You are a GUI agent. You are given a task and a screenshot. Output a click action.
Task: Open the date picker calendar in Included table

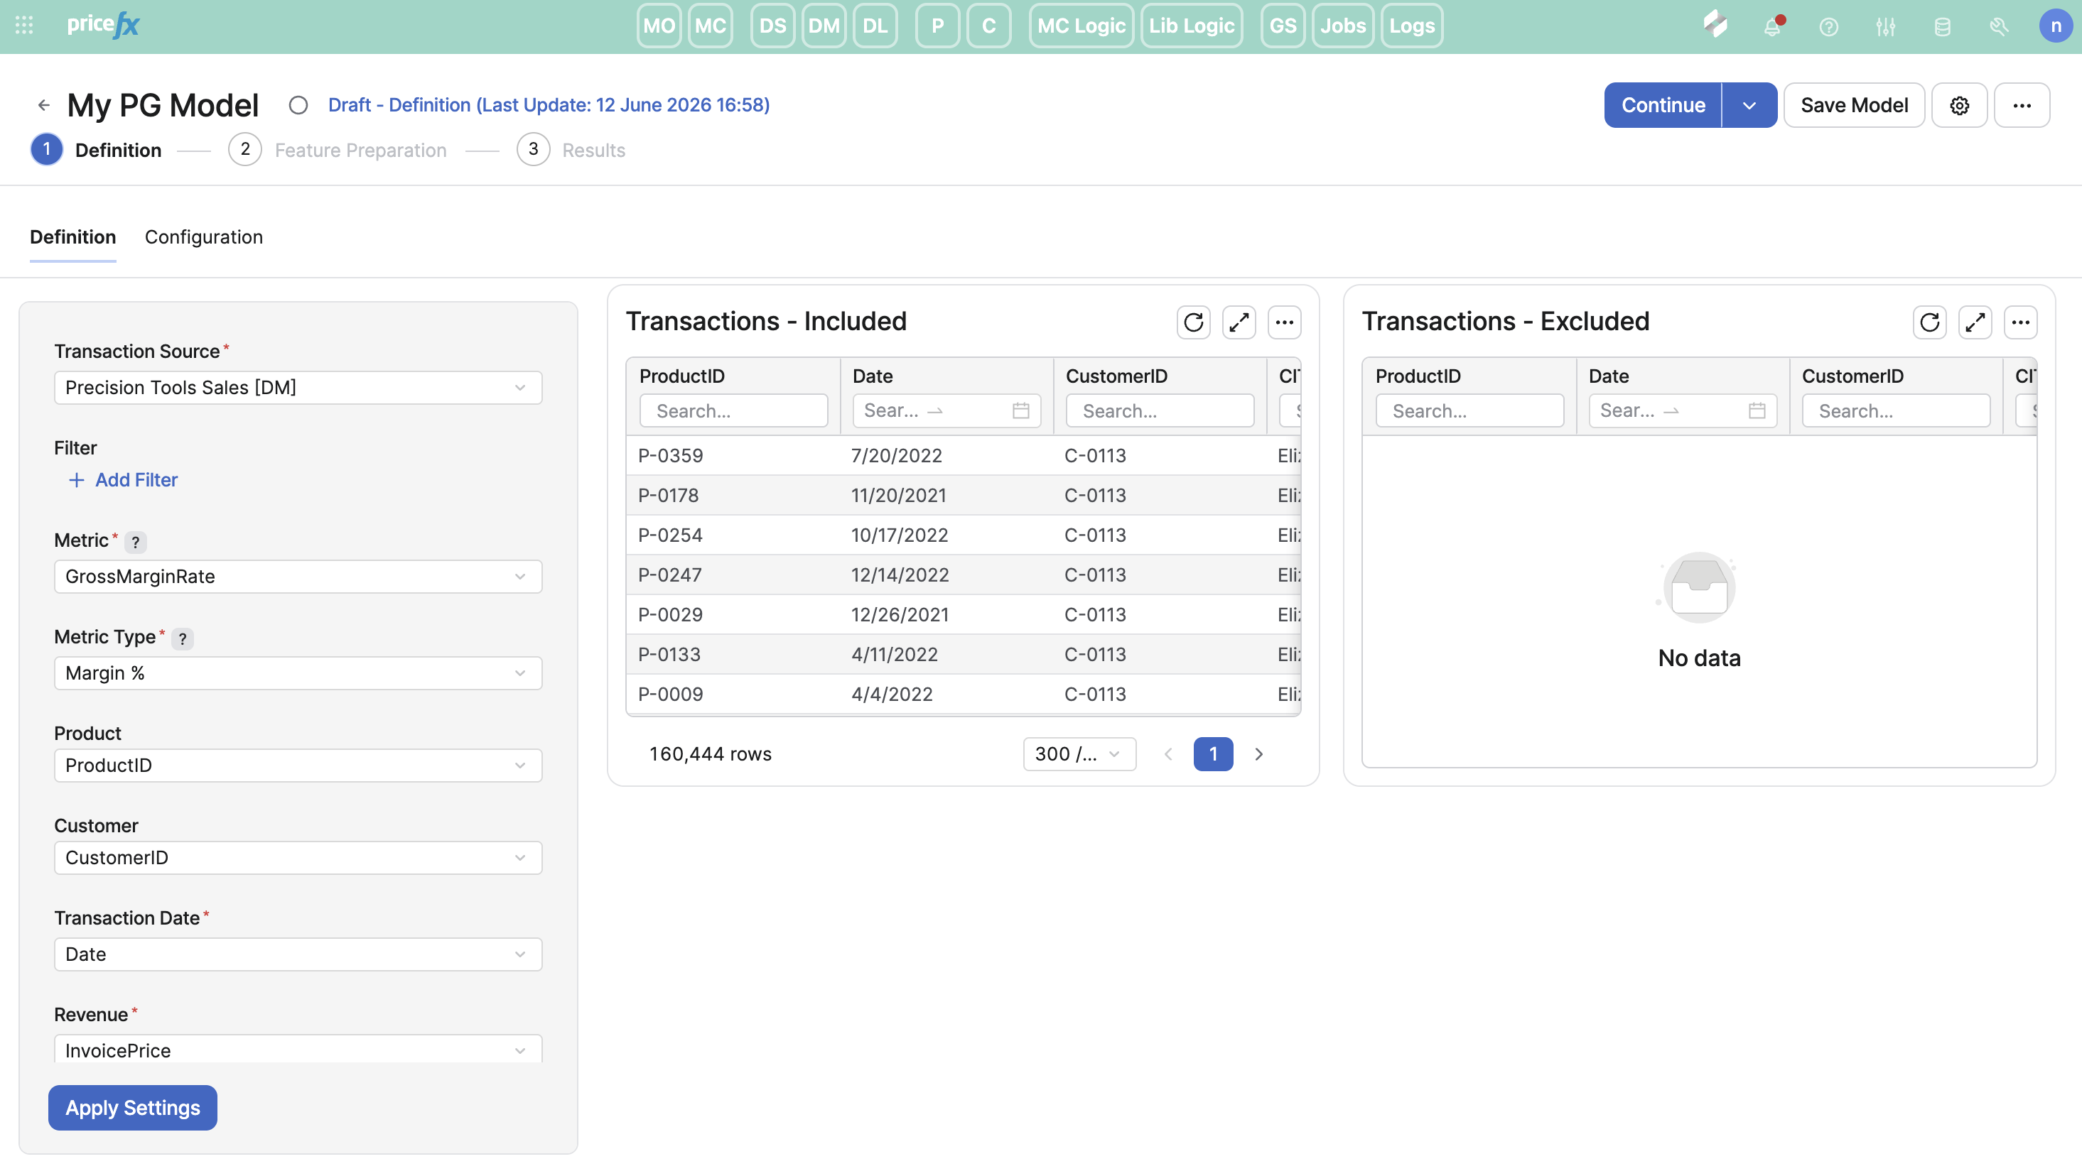coord(1021,410)
